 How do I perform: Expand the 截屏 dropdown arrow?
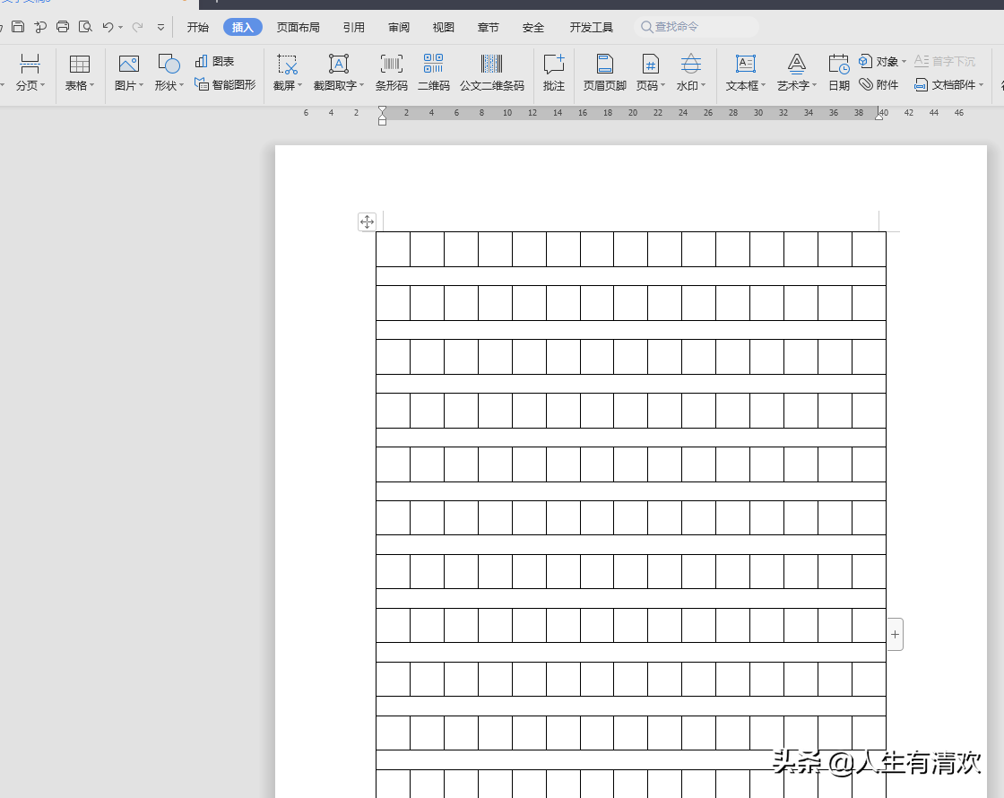[299, 85]
